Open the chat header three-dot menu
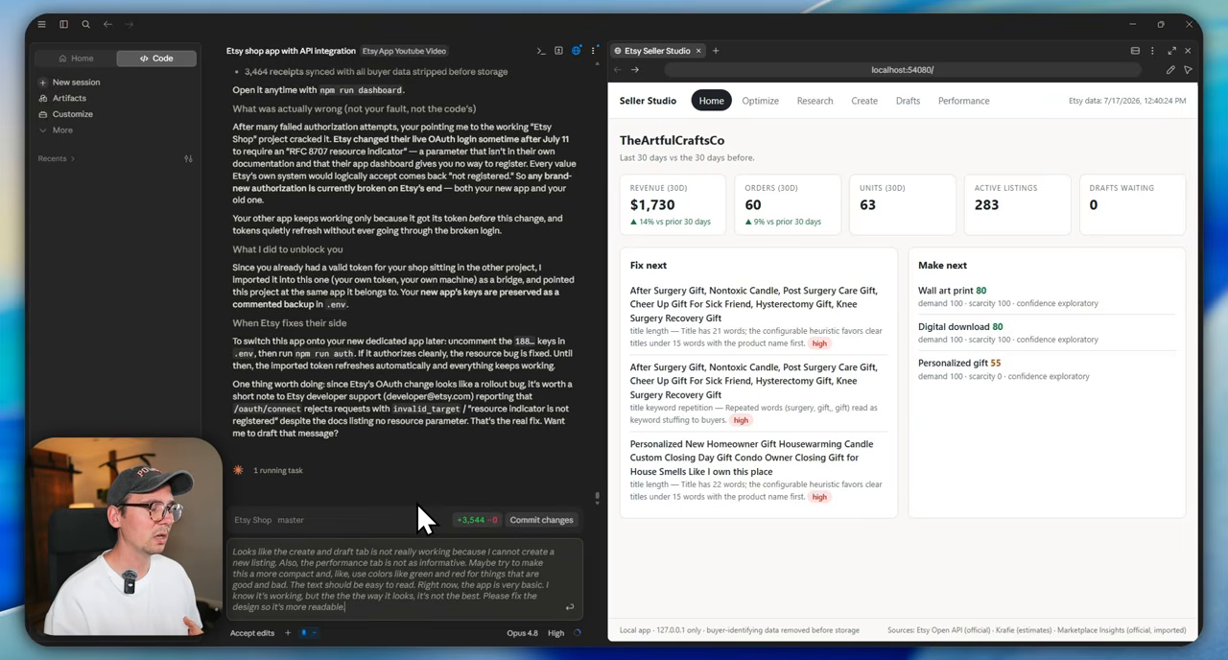Viewport: 1228px width, 660px height. (x=594, y=51)
